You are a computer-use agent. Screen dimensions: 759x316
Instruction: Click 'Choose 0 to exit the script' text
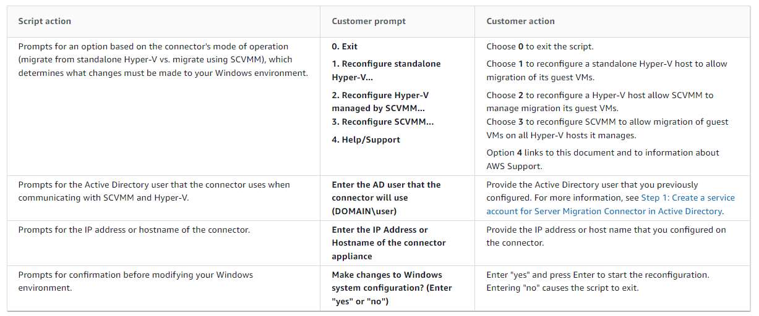(x=539, y=46)
